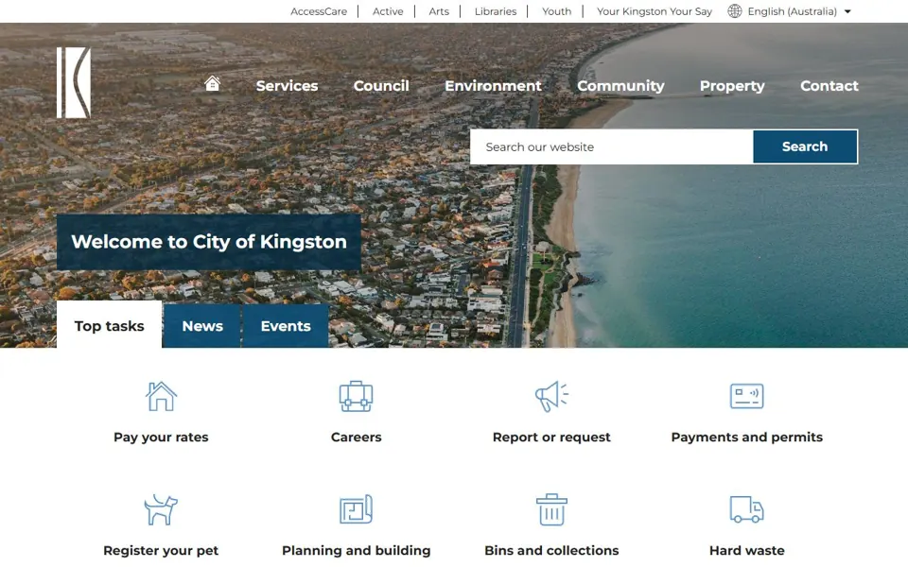This screenshot has width=908, height=567.
Task: Expand the language selector arrow
Action: click(847, 11)
